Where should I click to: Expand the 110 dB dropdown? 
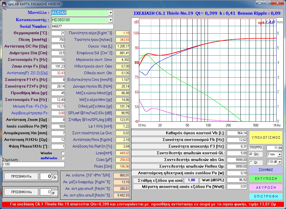pos(280,162)
